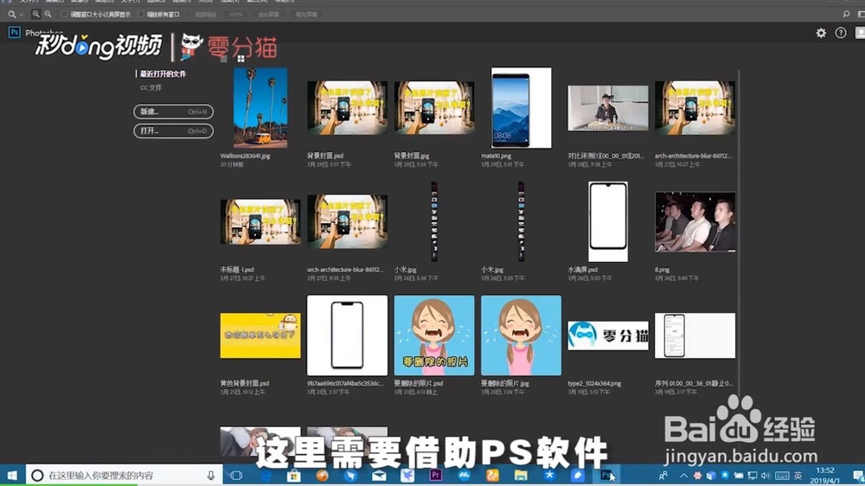Open the 序列 01.00_00_36 thumbnail
Screen dimensions: 865x486
click(x=695, y=336)
